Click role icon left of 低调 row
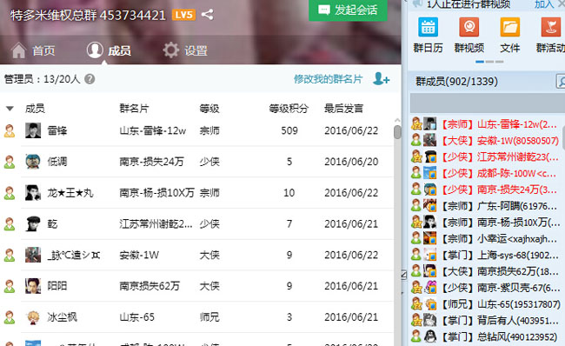This screenshot has height=346, width=565. [10, 162]
